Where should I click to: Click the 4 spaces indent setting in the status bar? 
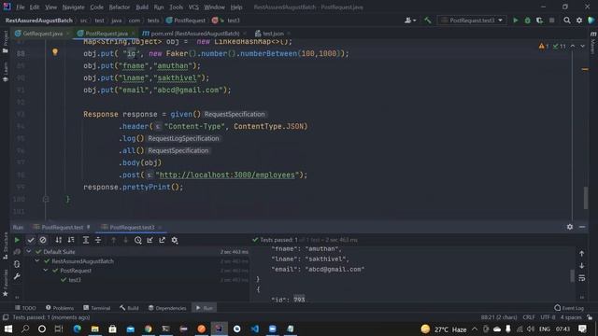(x=571, y=317)
